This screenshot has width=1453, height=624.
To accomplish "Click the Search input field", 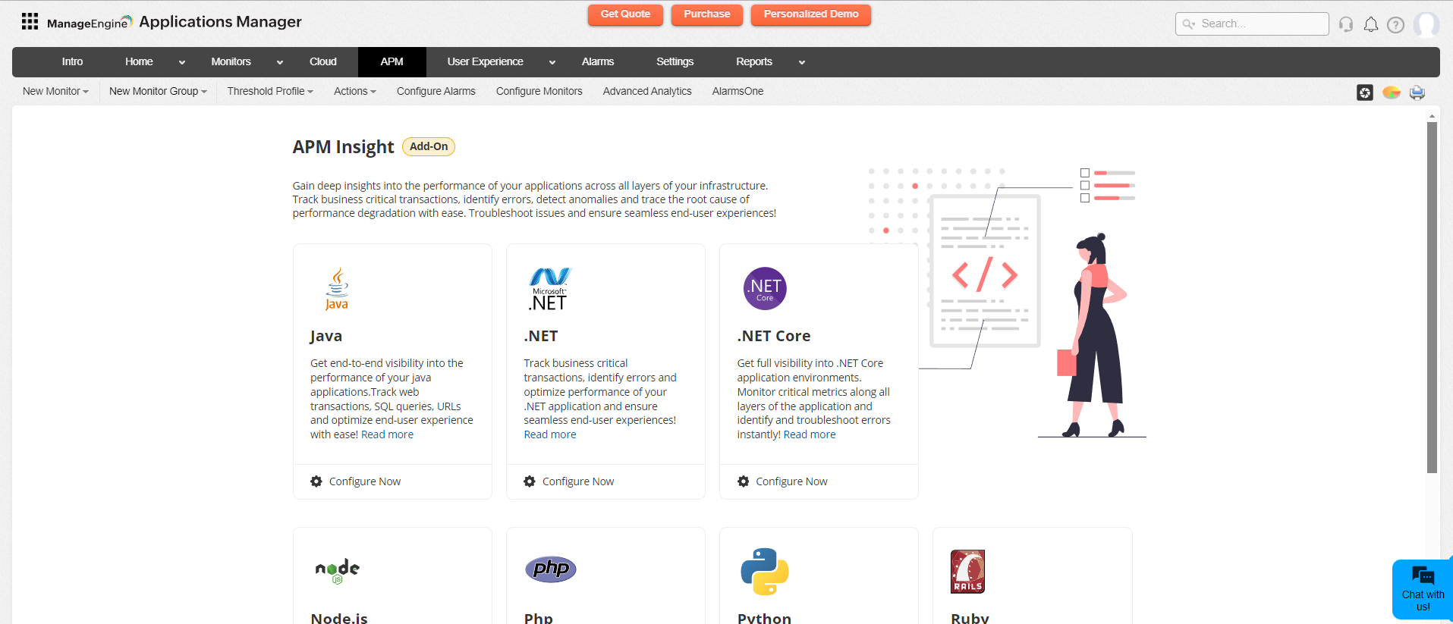I will [1252, 24].
